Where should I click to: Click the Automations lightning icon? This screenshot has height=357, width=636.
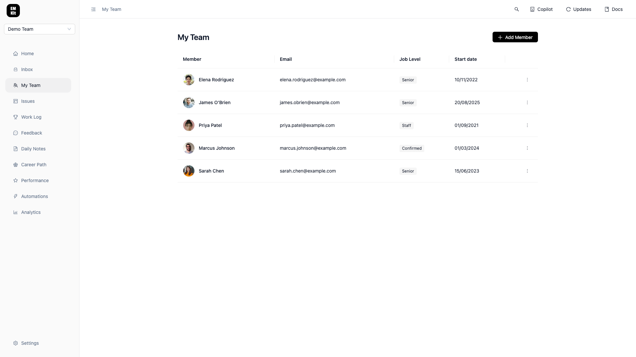pos(16,196)
